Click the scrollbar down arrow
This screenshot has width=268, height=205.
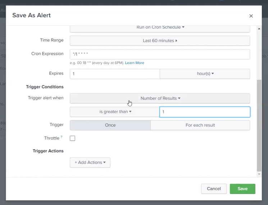[x=259, y=174]
